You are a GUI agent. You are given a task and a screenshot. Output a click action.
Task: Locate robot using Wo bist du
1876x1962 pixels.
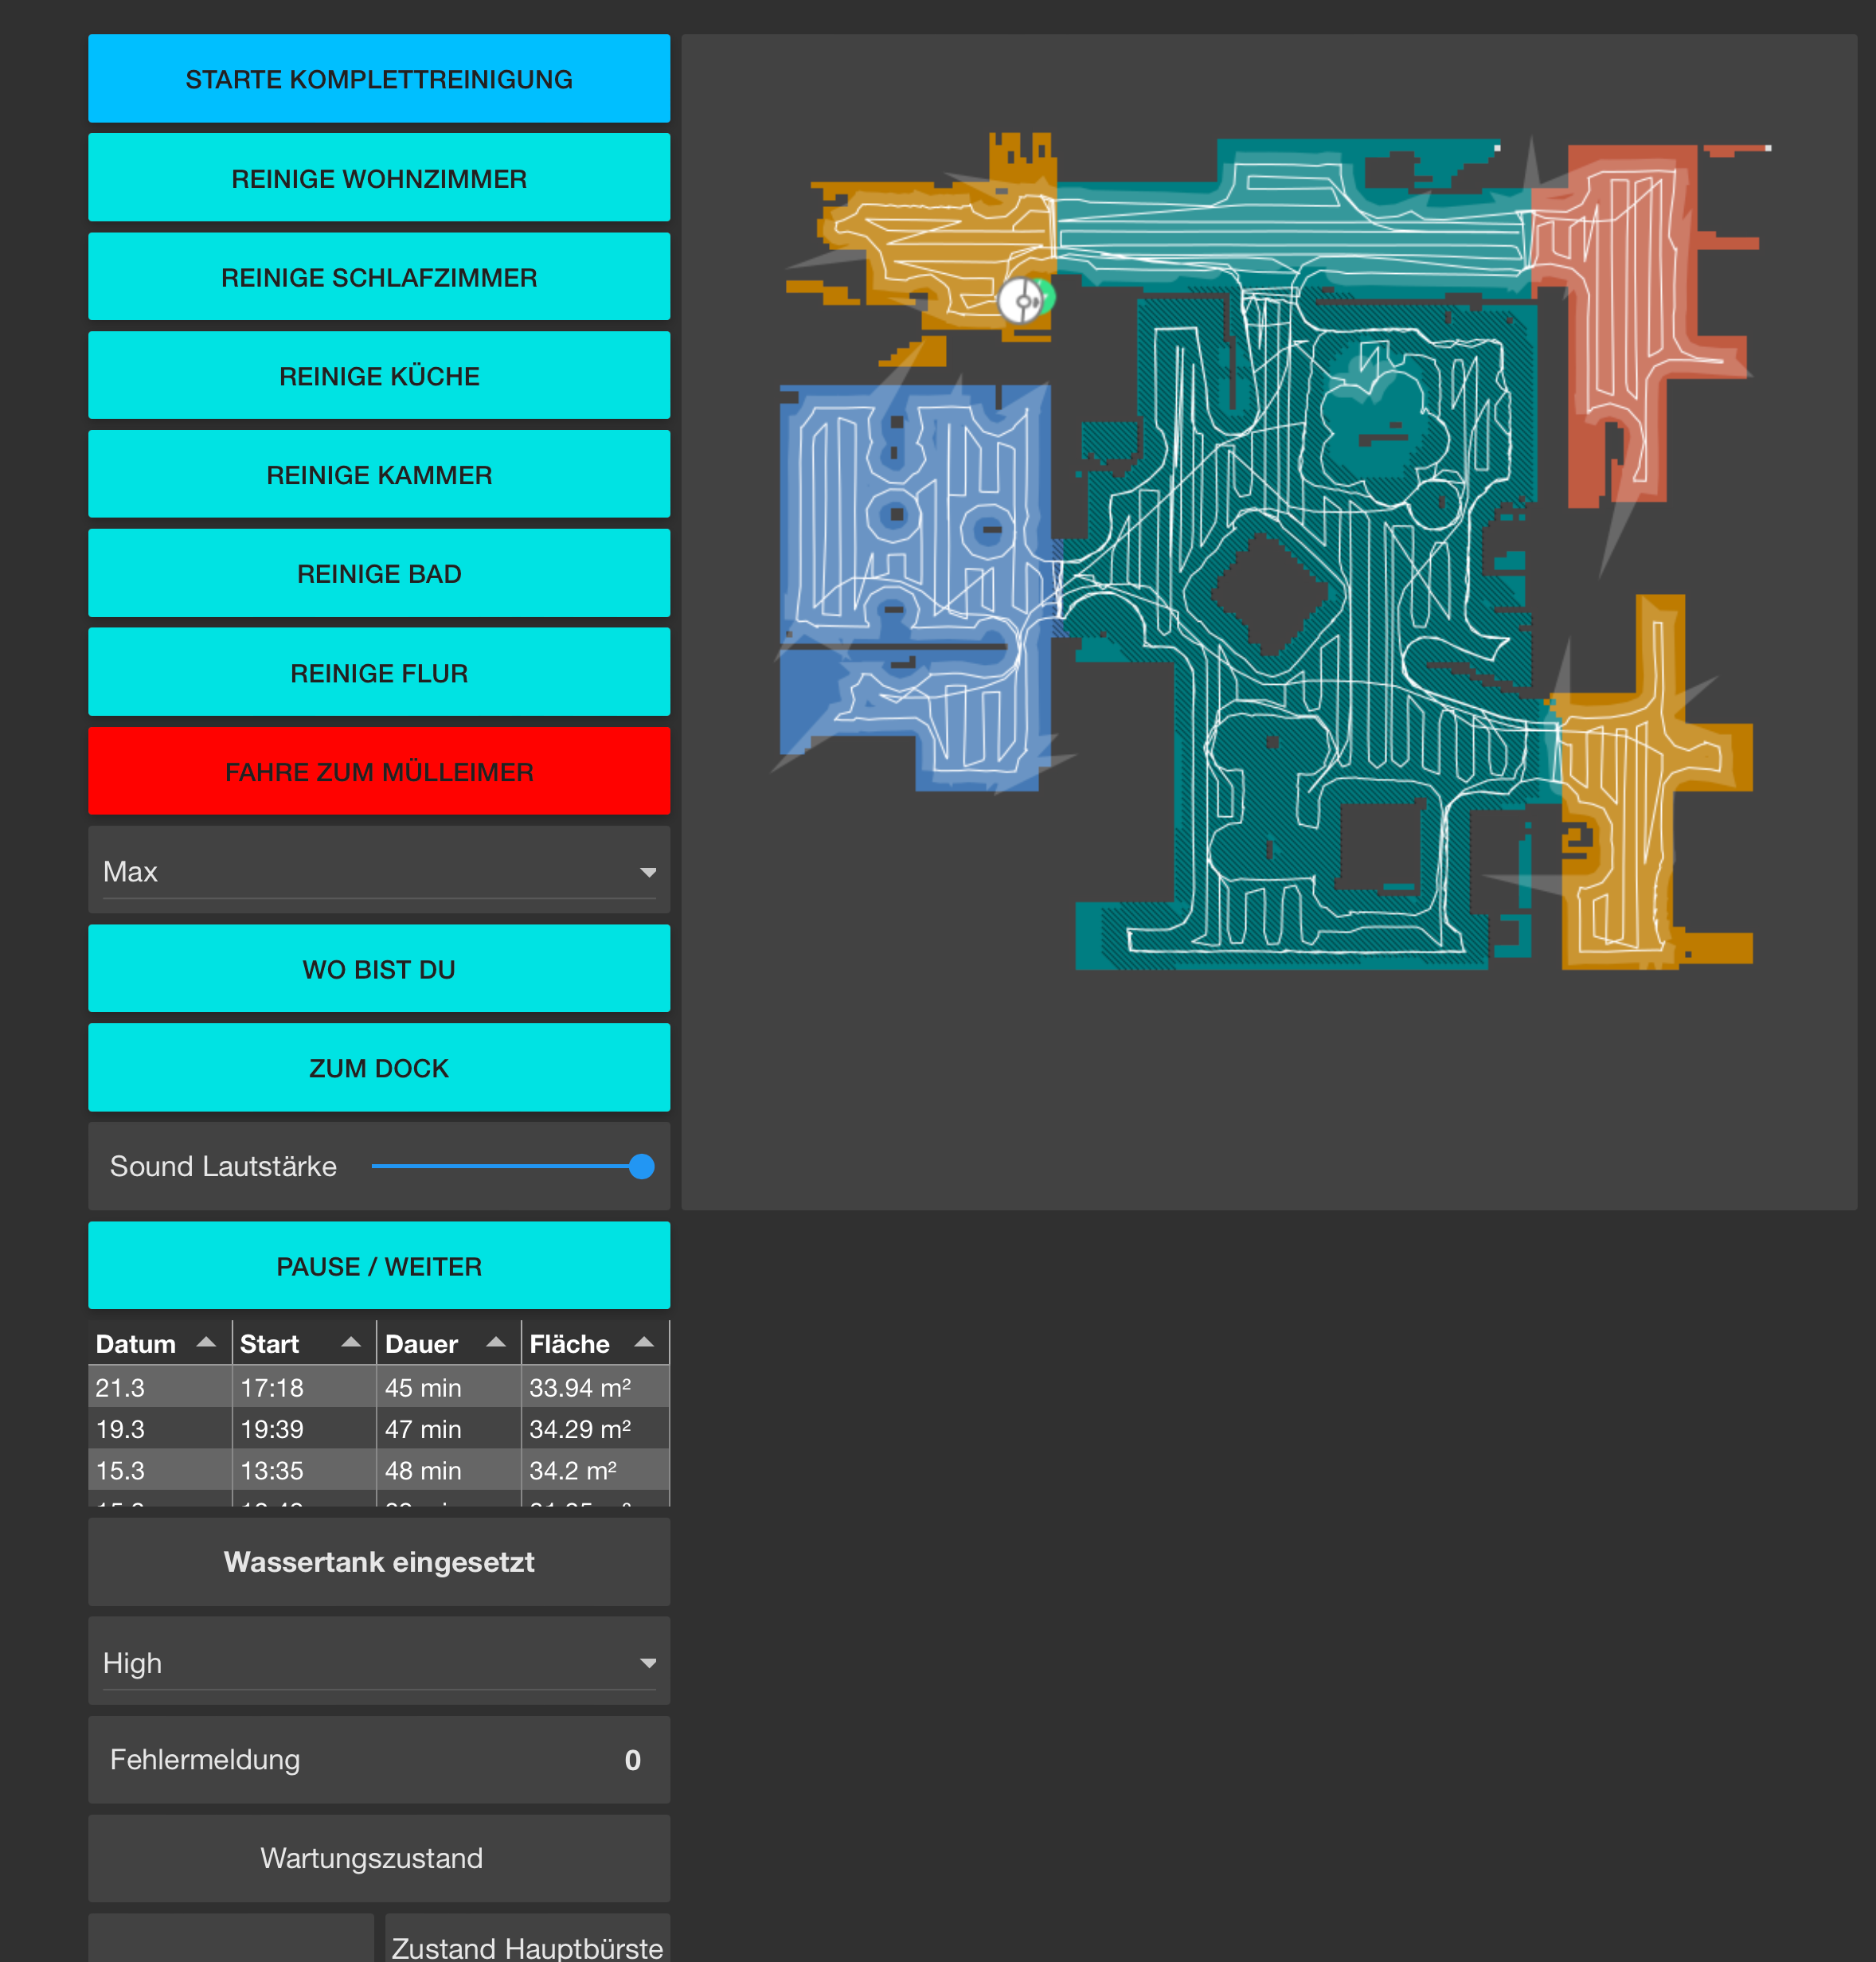(x=379, y=969)
